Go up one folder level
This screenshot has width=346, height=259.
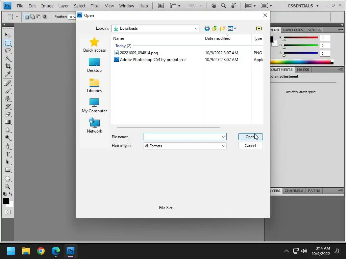coord(215,28)
